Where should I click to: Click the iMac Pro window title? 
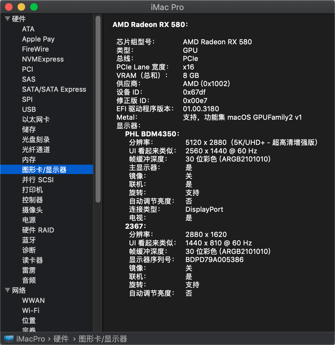[167, 7]
